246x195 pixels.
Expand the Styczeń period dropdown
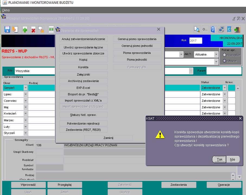25,133
